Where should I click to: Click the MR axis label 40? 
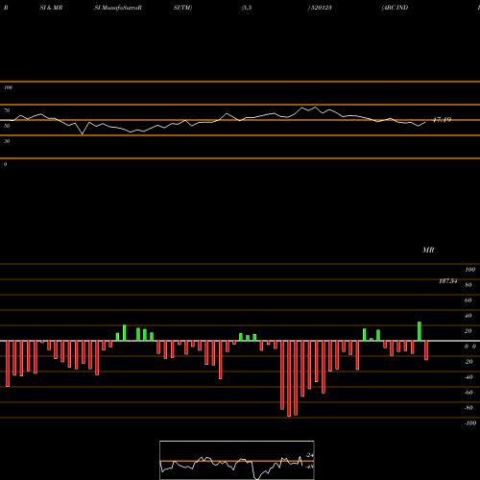pyautogui.click(x=468, y=316)
